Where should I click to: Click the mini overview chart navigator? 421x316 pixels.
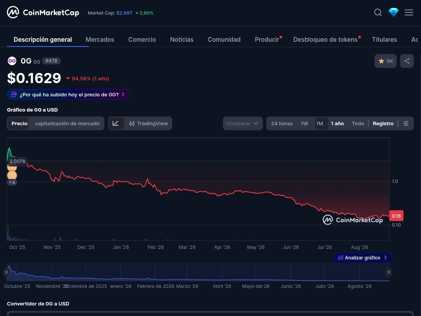point(198,272)
